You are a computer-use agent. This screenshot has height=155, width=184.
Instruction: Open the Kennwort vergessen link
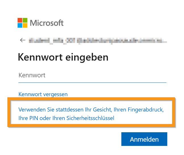(43, 94)
